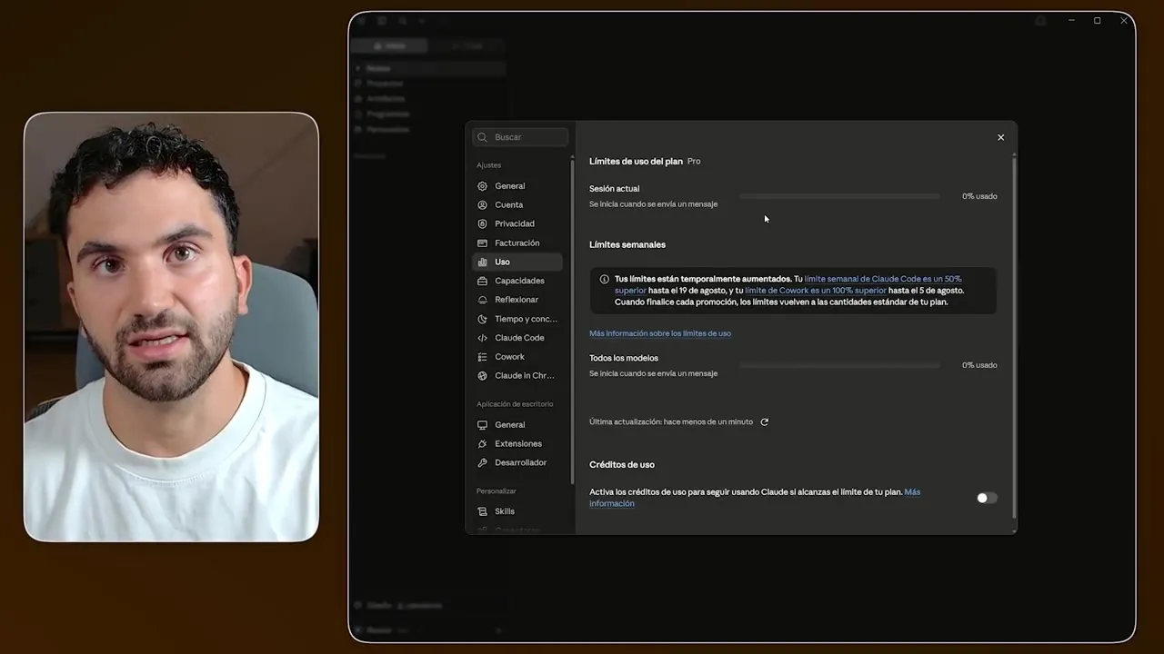
Task: Click the 'Límites semanales' heading
Action: pos(627,244)
